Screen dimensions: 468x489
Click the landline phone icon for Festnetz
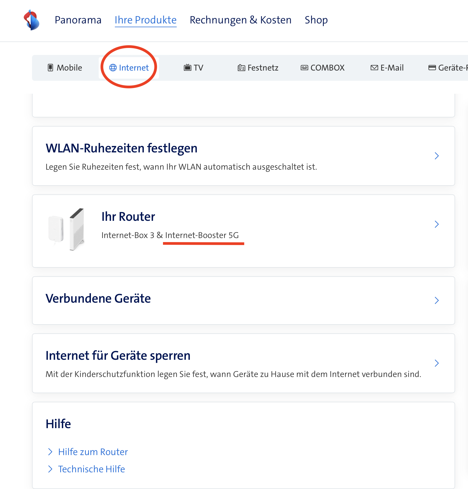[241, 68]
